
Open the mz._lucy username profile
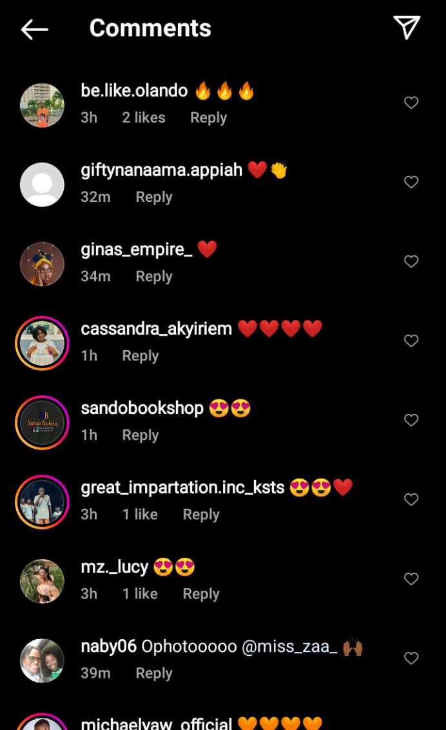click(x=115, y=567)
